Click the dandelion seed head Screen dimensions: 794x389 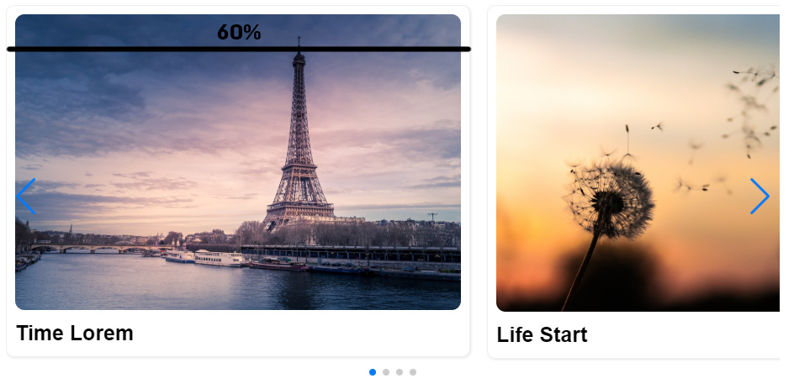[x=609, y=200]
